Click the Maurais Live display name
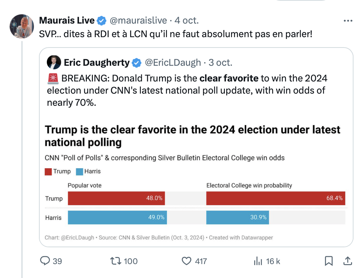The width and height of the screenshot is (361, 278). coord(67,20)
